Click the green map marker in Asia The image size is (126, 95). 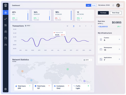click(x=68, y=69)
